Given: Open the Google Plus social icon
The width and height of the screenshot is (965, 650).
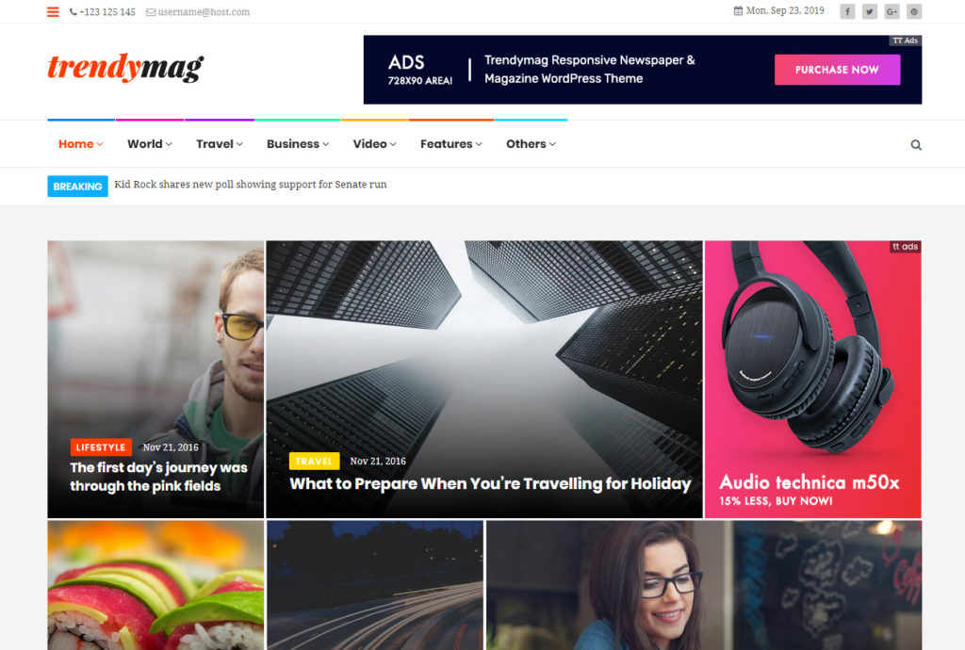Looking at the screenshot, I should [891, 11].
